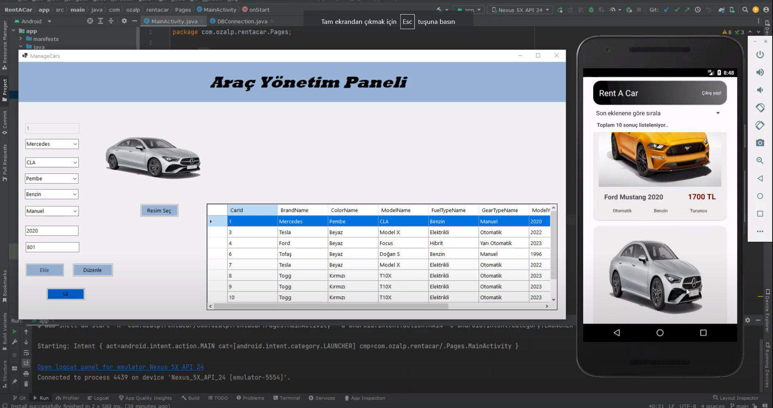Expand the manifests folder in project tree
This screenshot has height=408, width=773.
pos(21,39)
